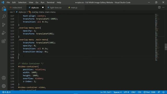Open the Go menu
Screen dimensions: 167x94
[x=37, y=2]
